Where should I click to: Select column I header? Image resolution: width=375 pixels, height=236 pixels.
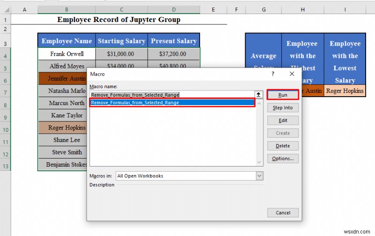coord(345,9)
